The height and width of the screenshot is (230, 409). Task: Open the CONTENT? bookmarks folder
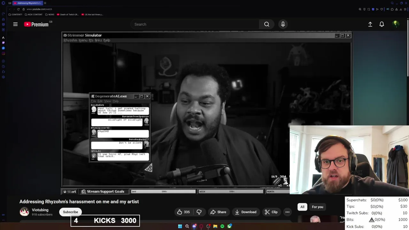(15, 14)
